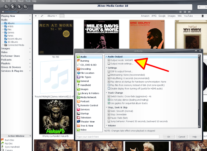Screen dimensions: 207x151
Task: Click the Options search input field
Action: click(x=118, y=137)
